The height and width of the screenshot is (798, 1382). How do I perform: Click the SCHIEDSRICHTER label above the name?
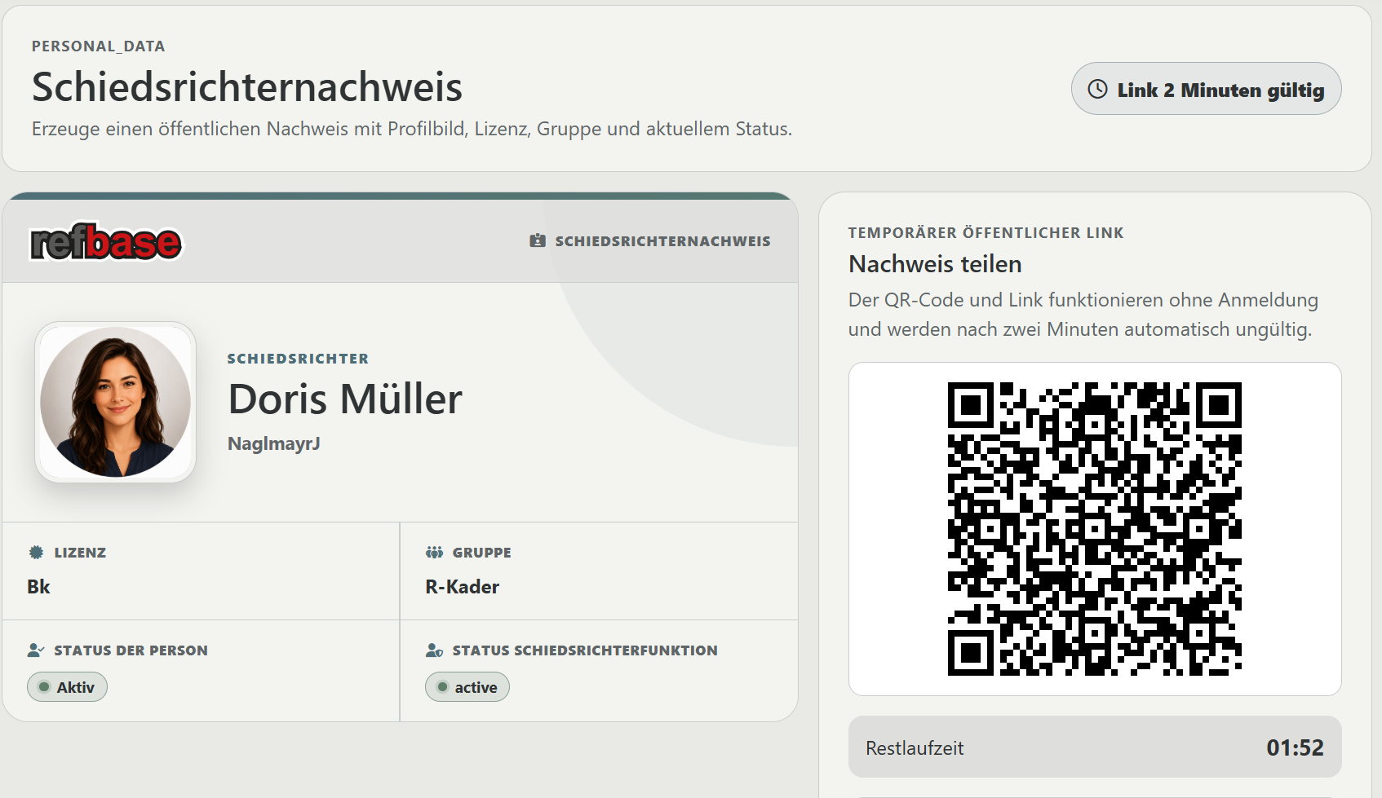(x=298, y=358)
